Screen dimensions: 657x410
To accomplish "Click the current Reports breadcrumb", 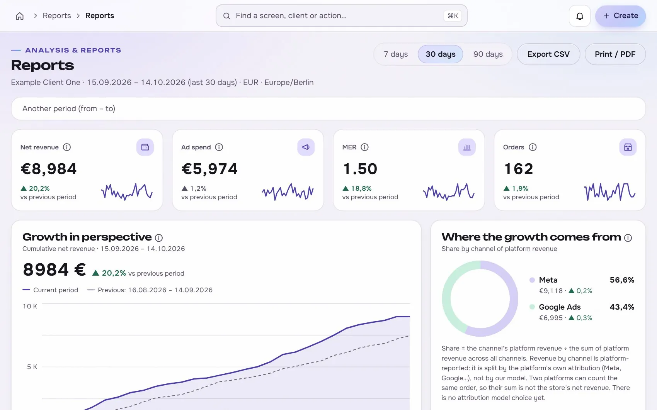I will [100, 16].
